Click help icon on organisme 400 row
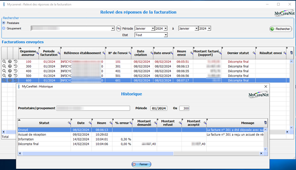Viewport: 296px width, 170px height. (10, 71)
